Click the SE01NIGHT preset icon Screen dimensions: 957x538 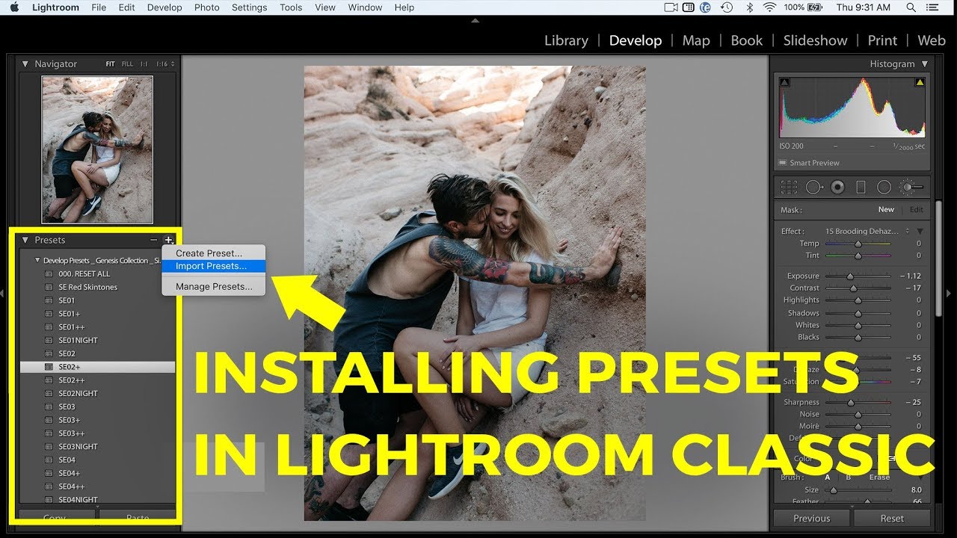coord(49,340)
